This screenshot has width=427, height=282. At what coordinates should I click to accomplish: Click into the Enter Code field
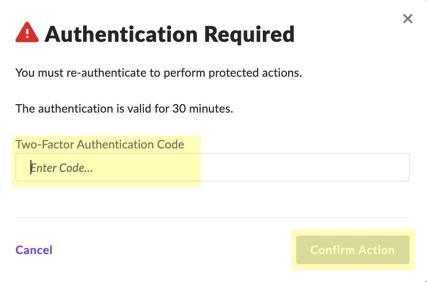pos(212,167)
